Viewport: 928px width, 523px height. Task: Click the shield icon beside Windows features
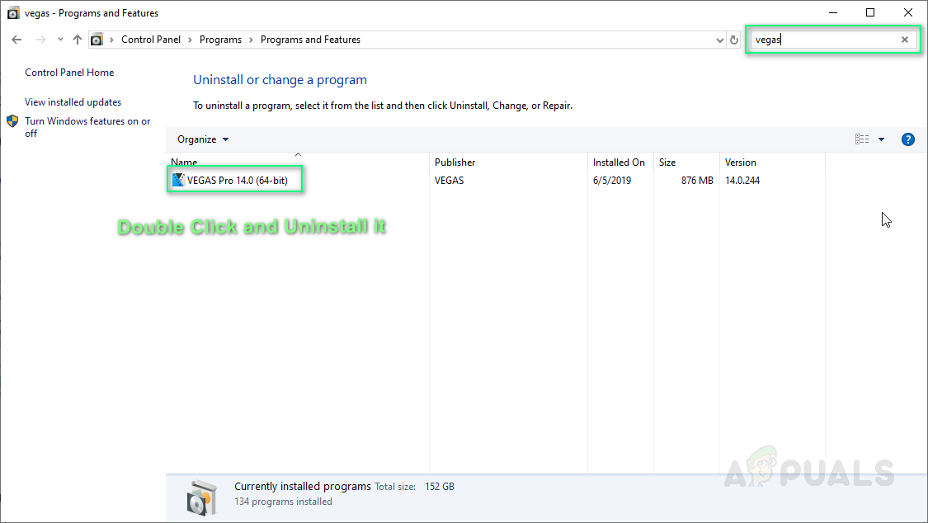tap(12, 121)
